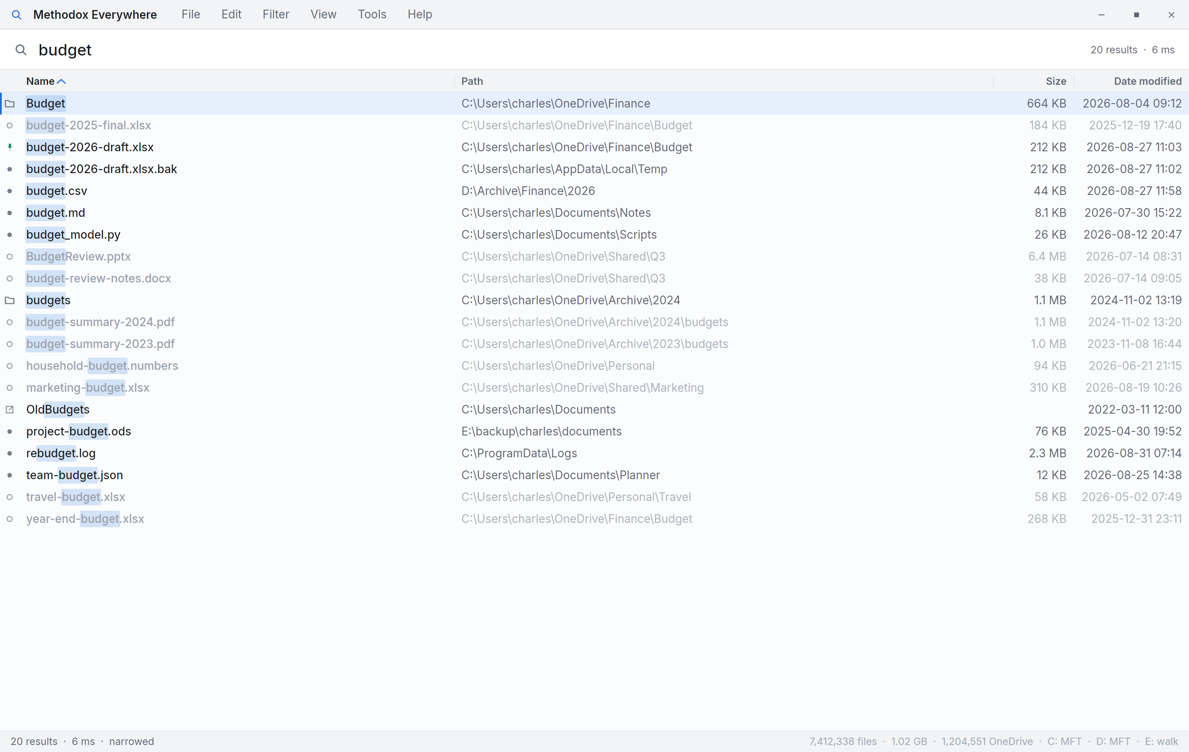Open the Help menu
Screen dimensions: 1189x752
point(420,14)
